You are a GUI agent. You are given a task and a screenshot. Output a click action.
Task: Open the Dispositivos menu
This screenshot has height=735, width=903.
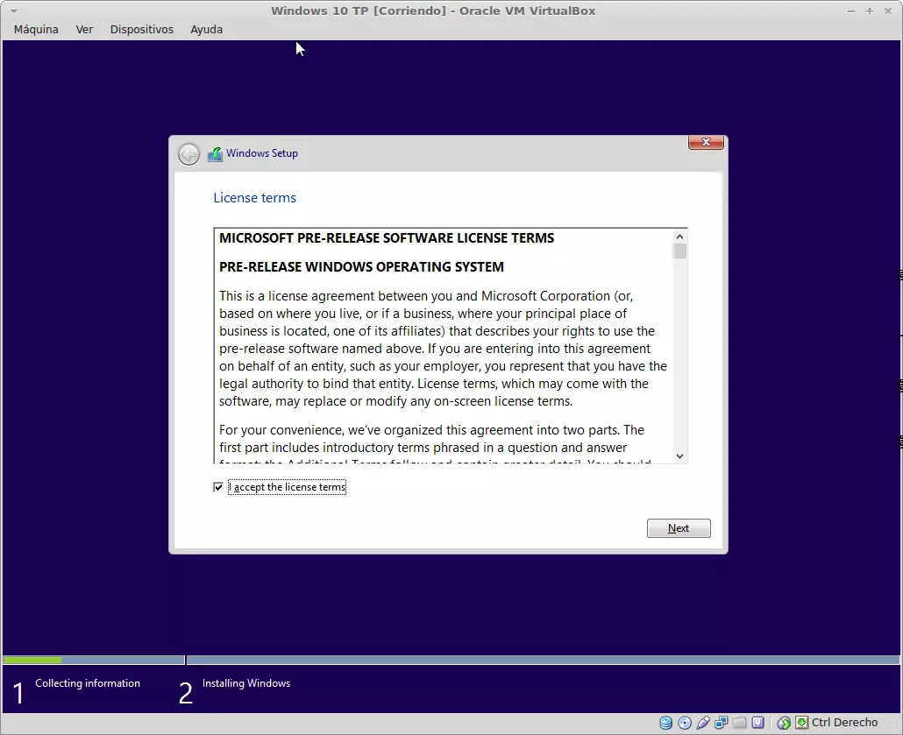click(x=141, y=29)
